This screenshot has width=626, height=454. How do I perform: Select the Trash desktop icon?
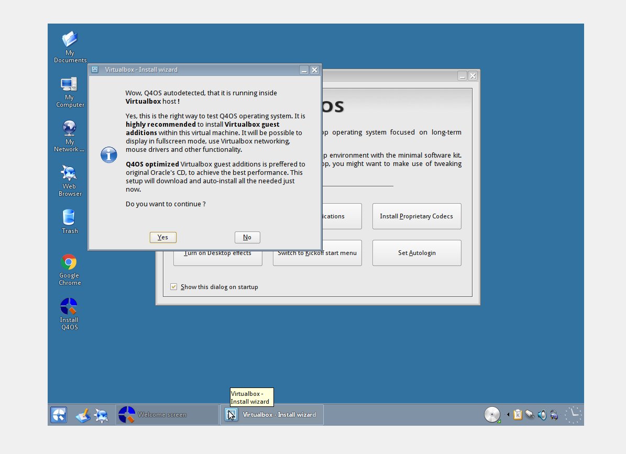pyautogui.click(x=70, y=222)
